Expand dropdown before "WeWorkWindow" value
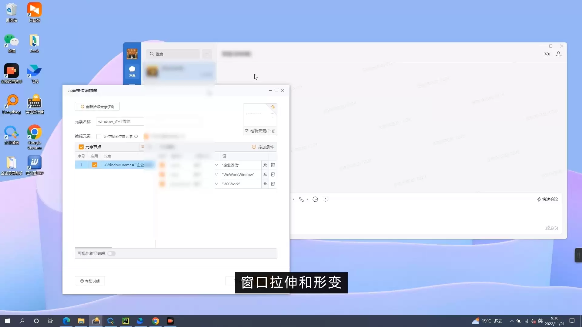Screen dimensions: 582x327 click(216, 174)
